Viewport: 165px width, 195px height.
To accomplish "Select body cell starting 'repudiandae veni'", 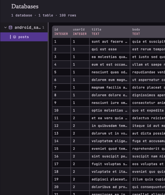I will pyautogui.click(x=148, y=72).
